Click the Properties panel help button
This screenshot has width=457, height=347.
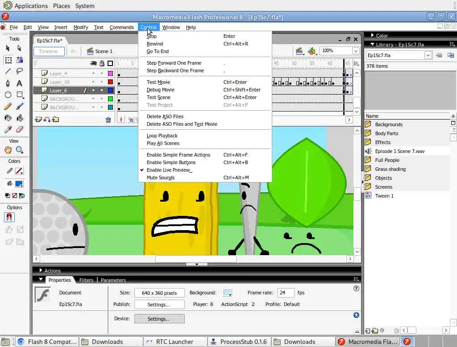356,289
